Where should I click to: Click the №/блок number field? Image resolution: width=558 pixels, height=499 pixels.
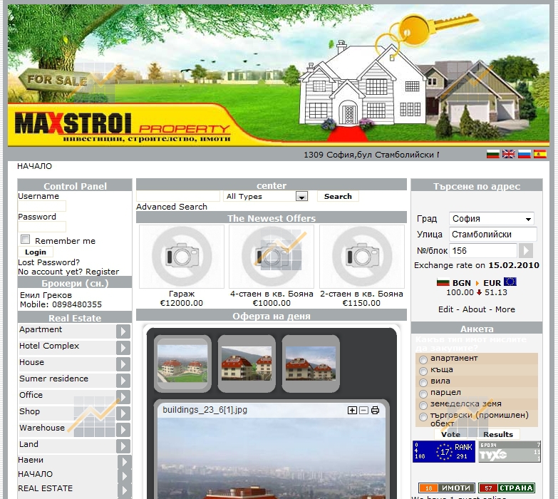click(483, 250)
